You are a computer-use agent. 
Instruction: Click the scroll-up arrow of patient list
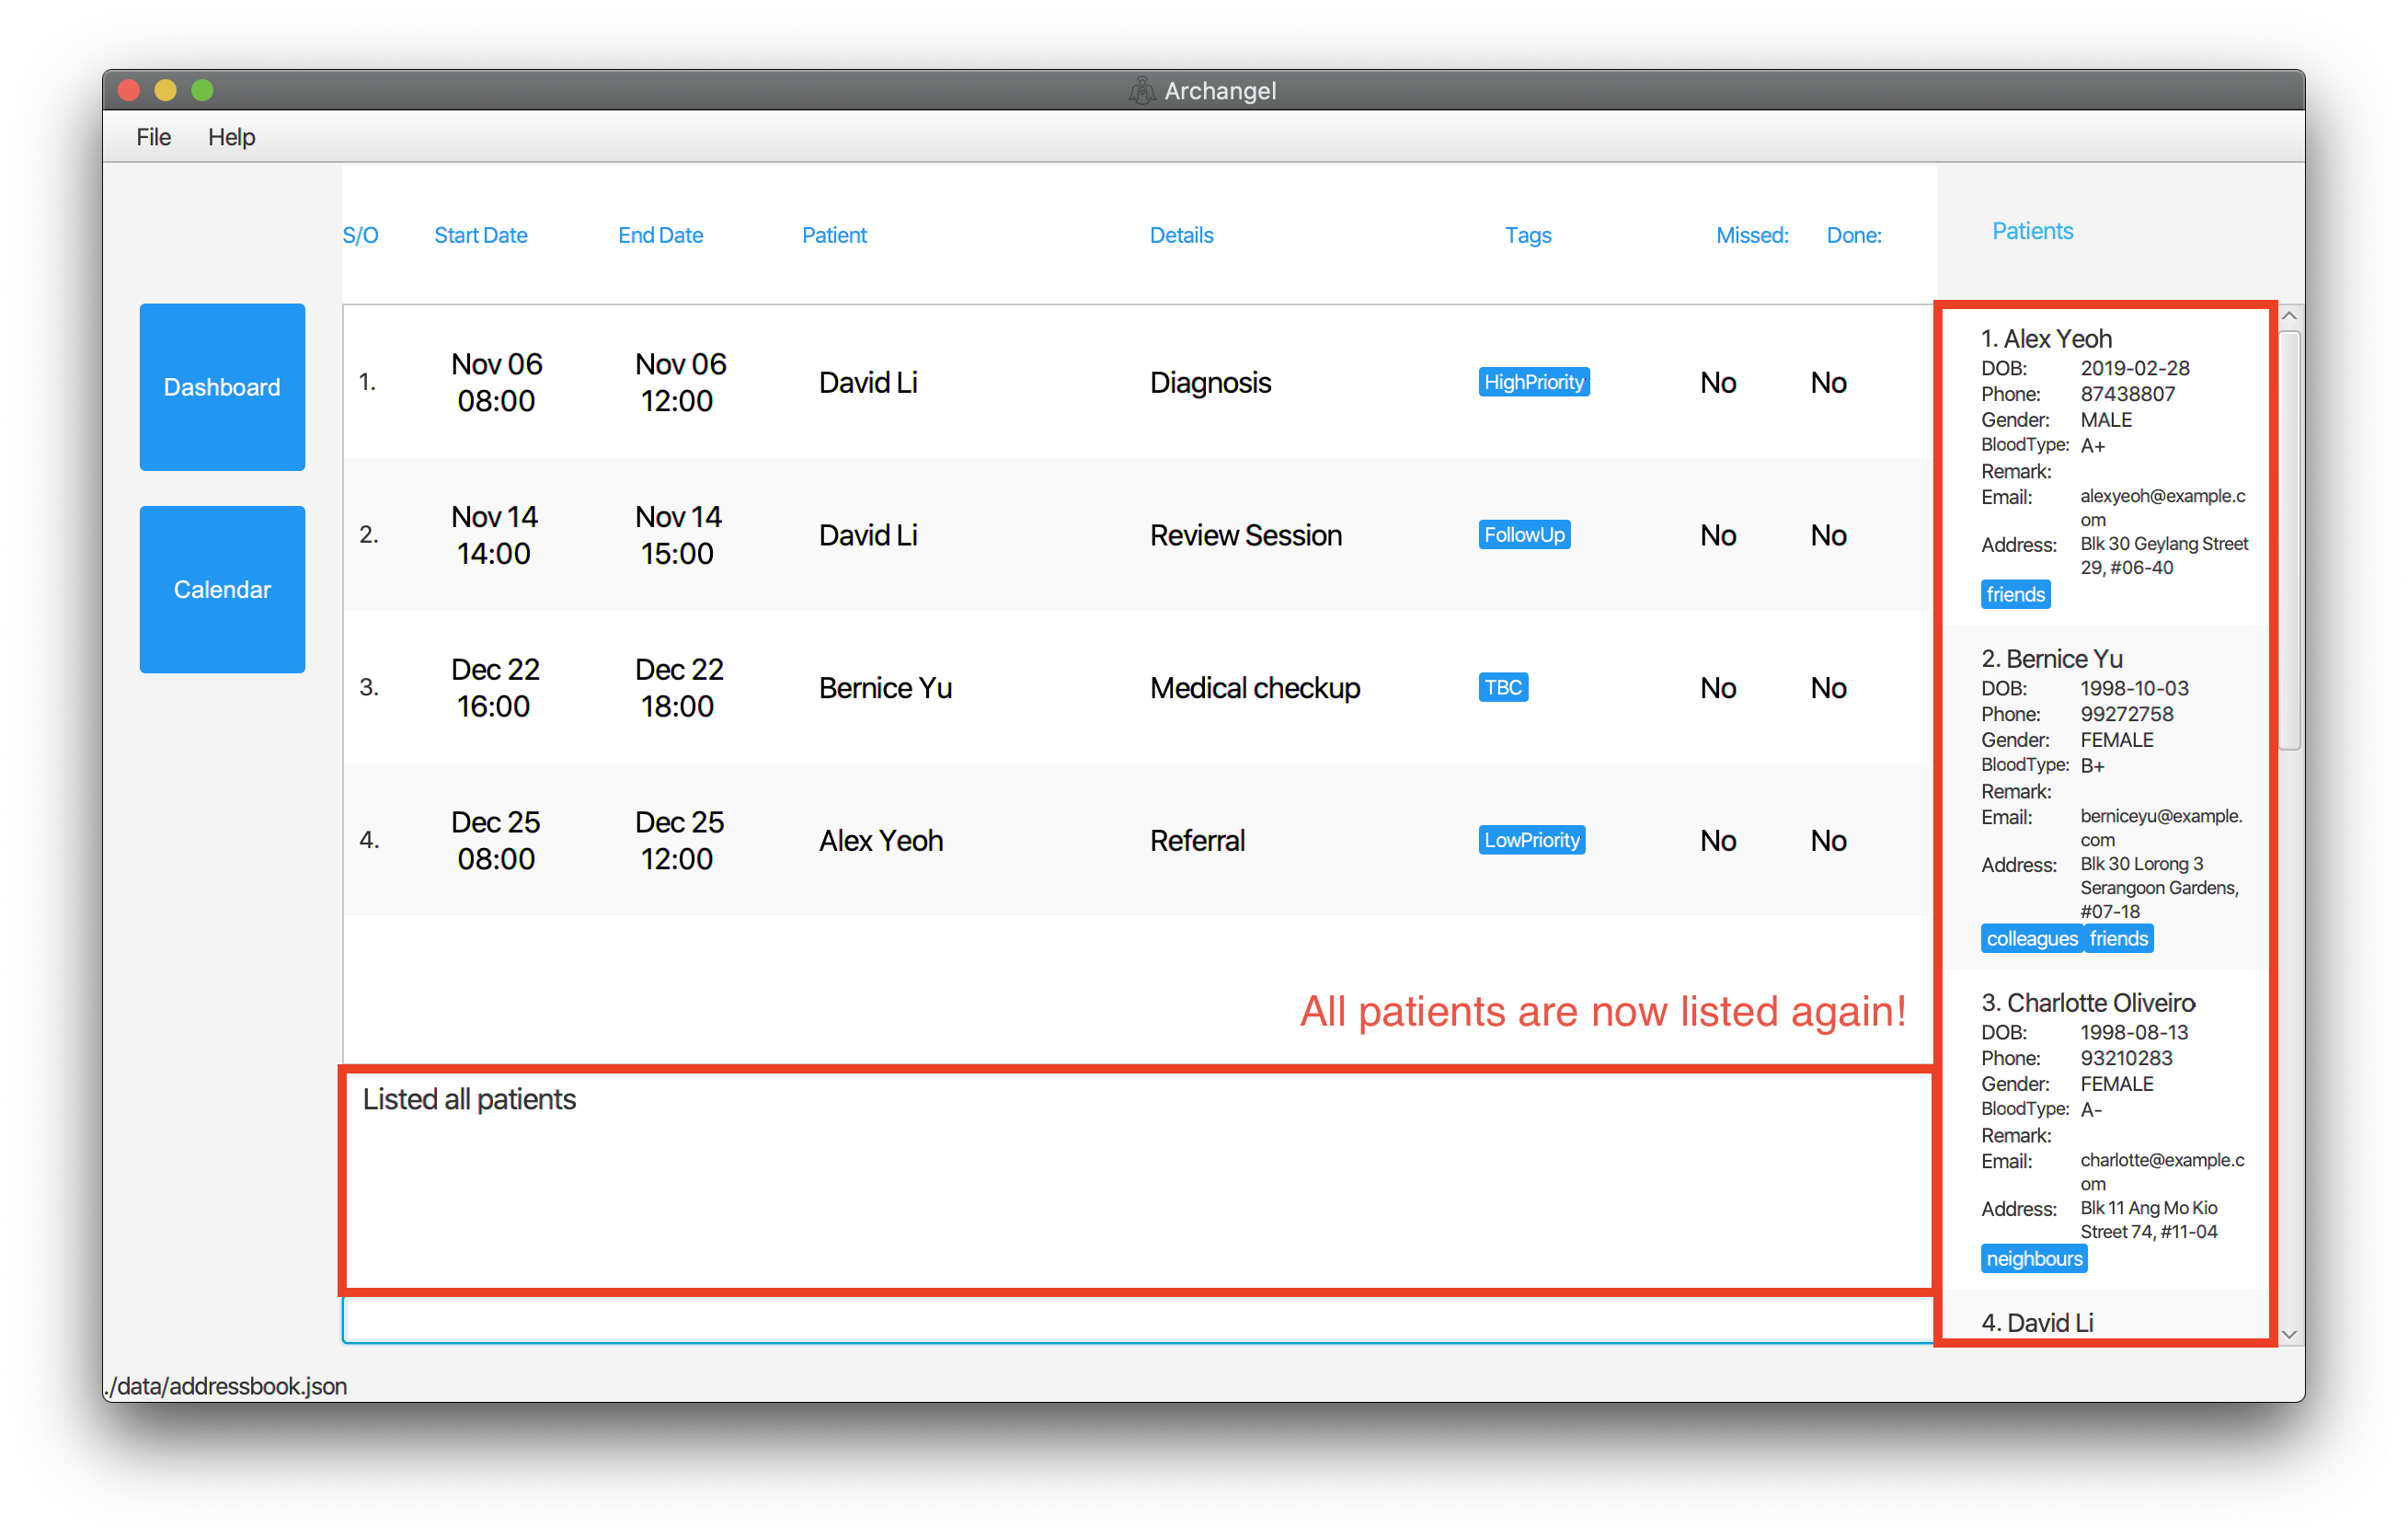point(2289,316)
